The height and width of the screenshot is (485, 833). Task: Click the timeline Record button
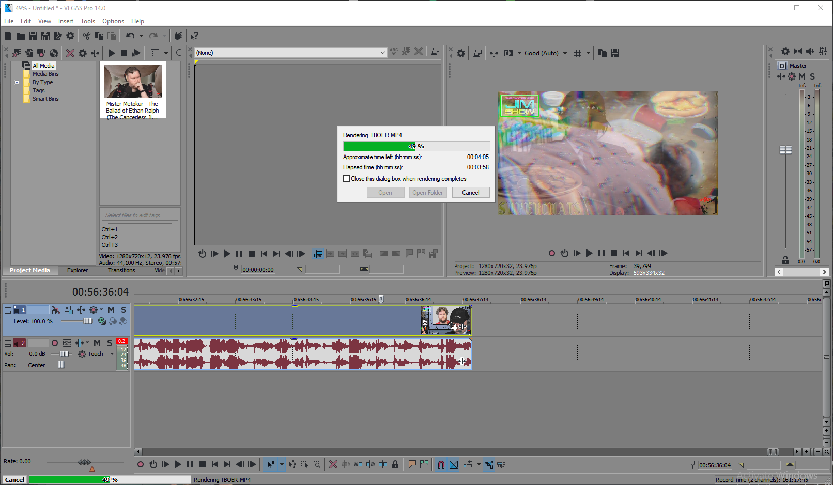141,464
